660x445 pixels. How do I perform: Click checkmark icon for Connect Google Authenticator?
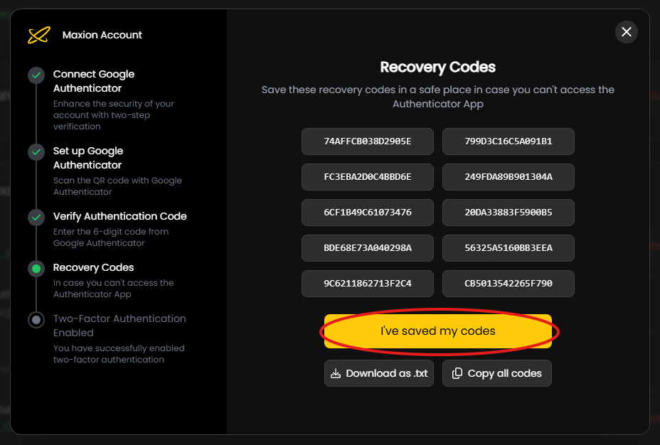36,75
